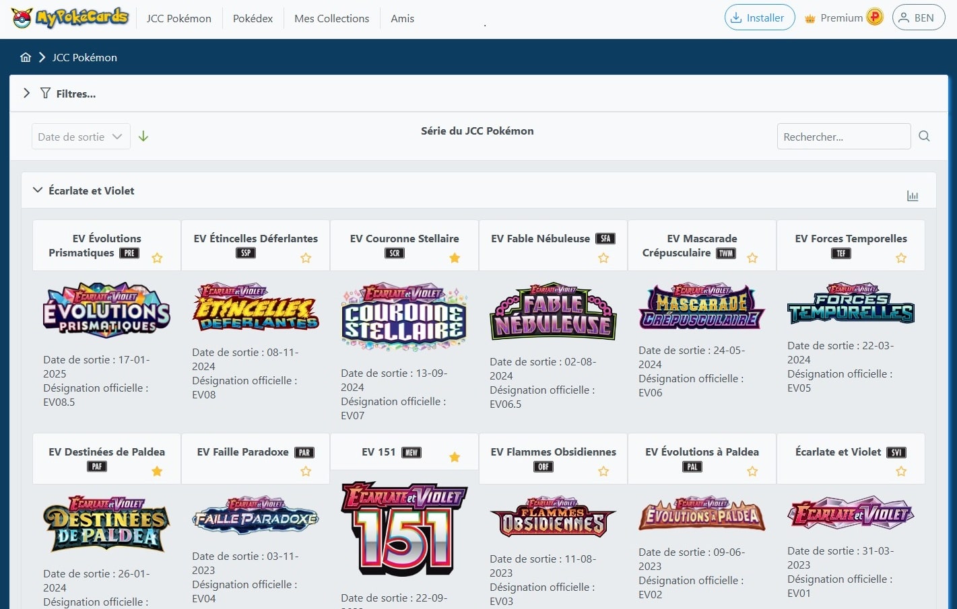Open the Date de sortie dropdown

point(80,137)
